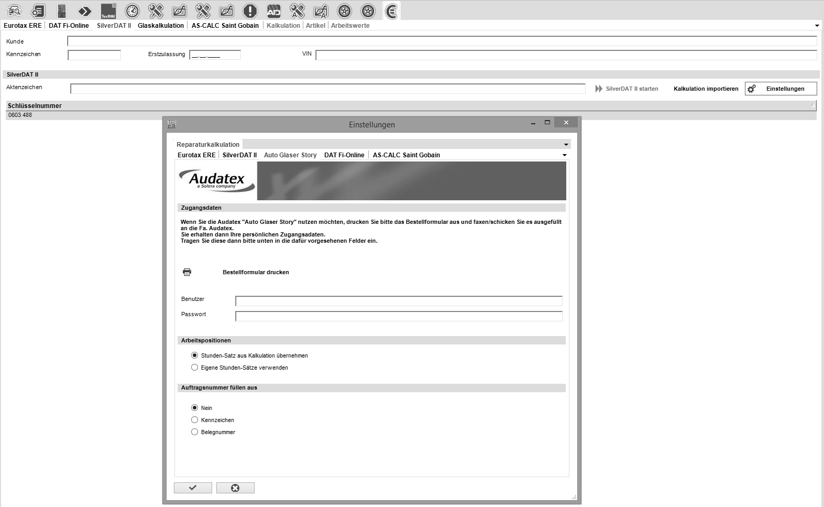Image resolution: width=824 pixels, height=507 pixels.
Task: Click the Erstzulassung date field
Action: click(x=215, y=55)
